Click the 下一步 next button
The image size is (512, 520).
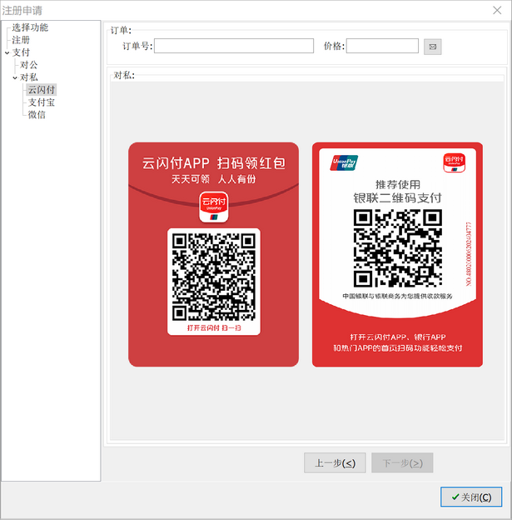402,462
